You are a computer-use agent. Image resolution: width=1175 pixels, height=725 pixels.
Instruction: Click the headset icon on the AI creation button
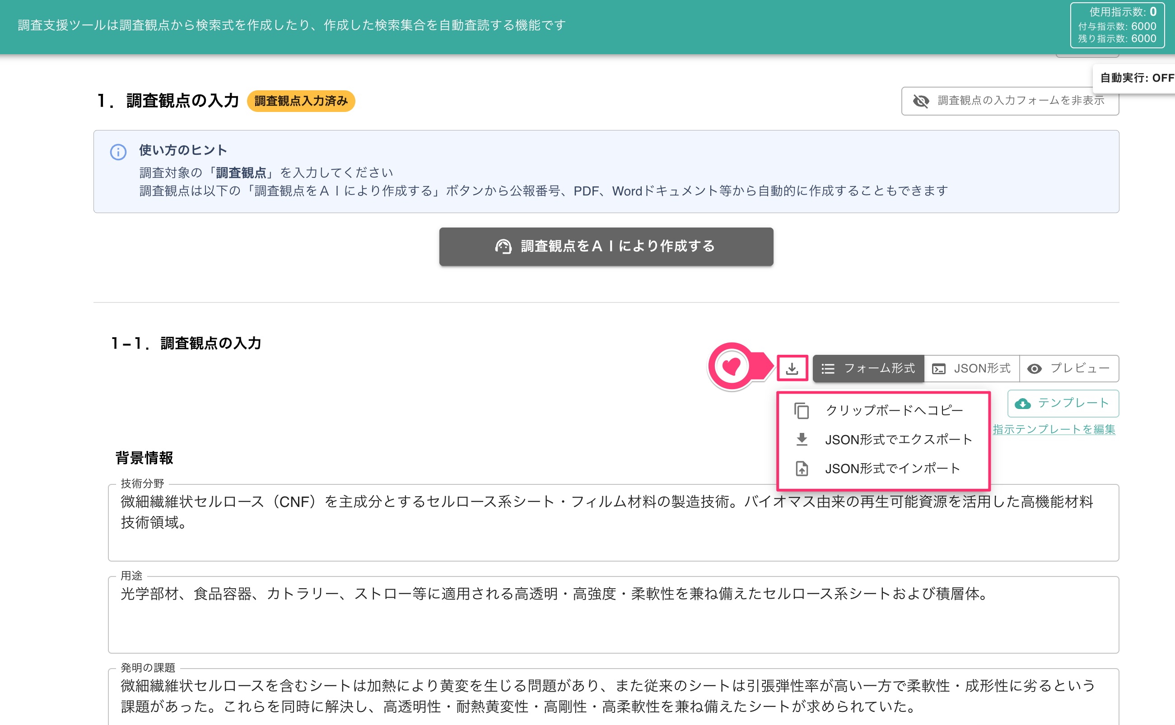[x=503, y=246]
